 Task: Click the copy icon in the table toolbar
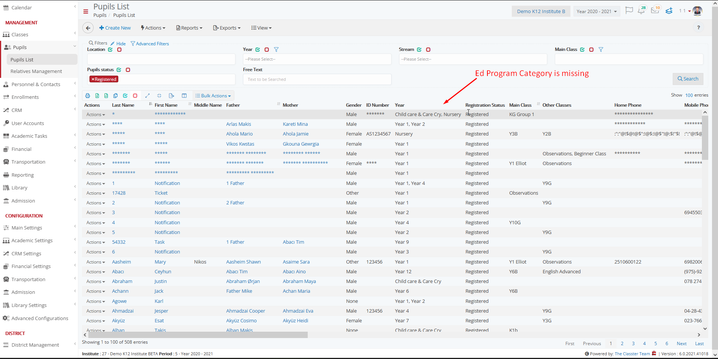115,96
